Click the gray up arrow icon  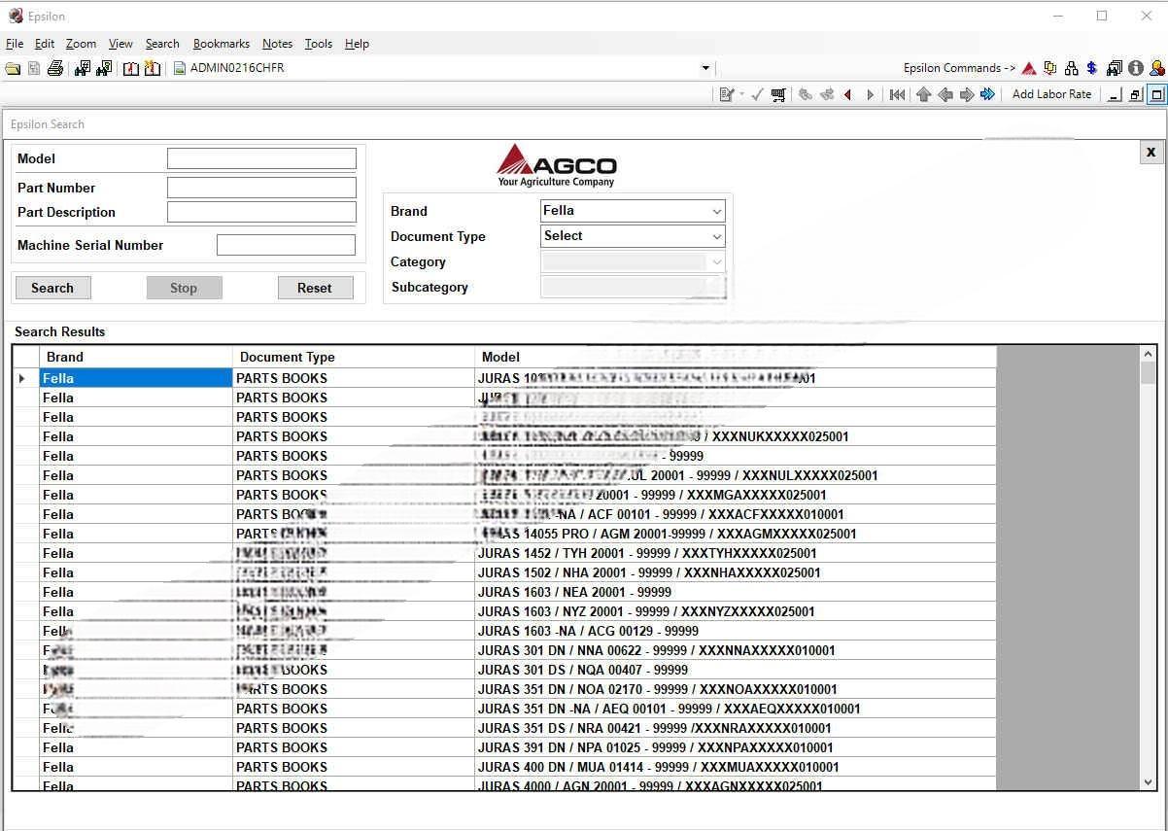(923, 94)
